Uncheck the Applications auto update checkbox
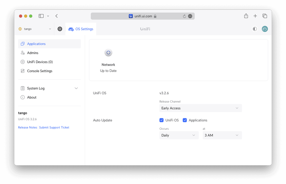 pos(185,120)
